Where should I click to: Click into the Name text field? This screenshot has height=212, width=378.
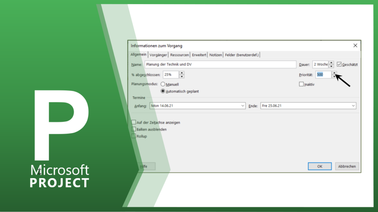(x=220, y=64)
